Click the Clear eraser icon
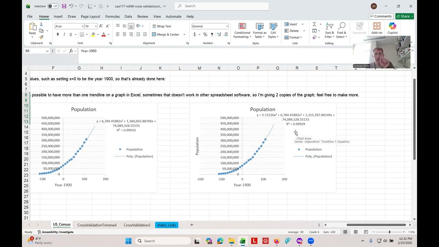This screenshot has height=247, width=439. [x=315, y=37]
